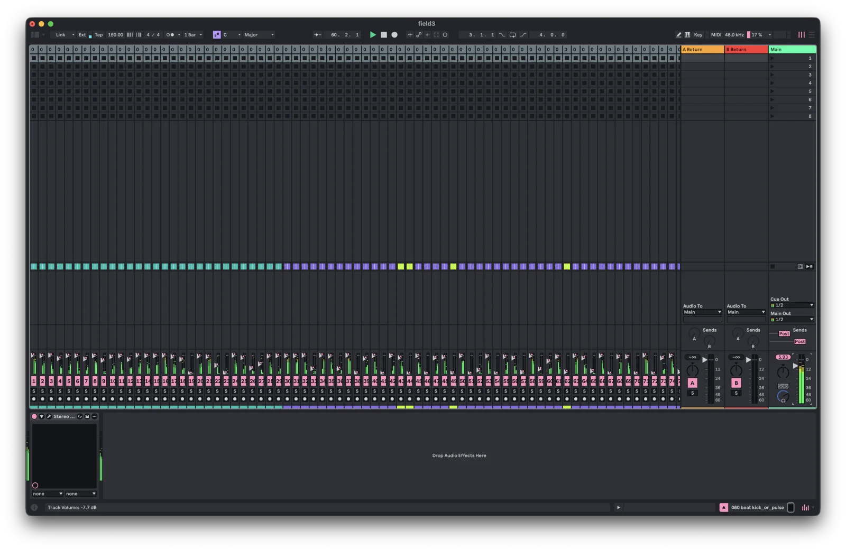Toggle the B Return track activator
The height and width of the screenshot is (550, 846).
tap(736, 384)
